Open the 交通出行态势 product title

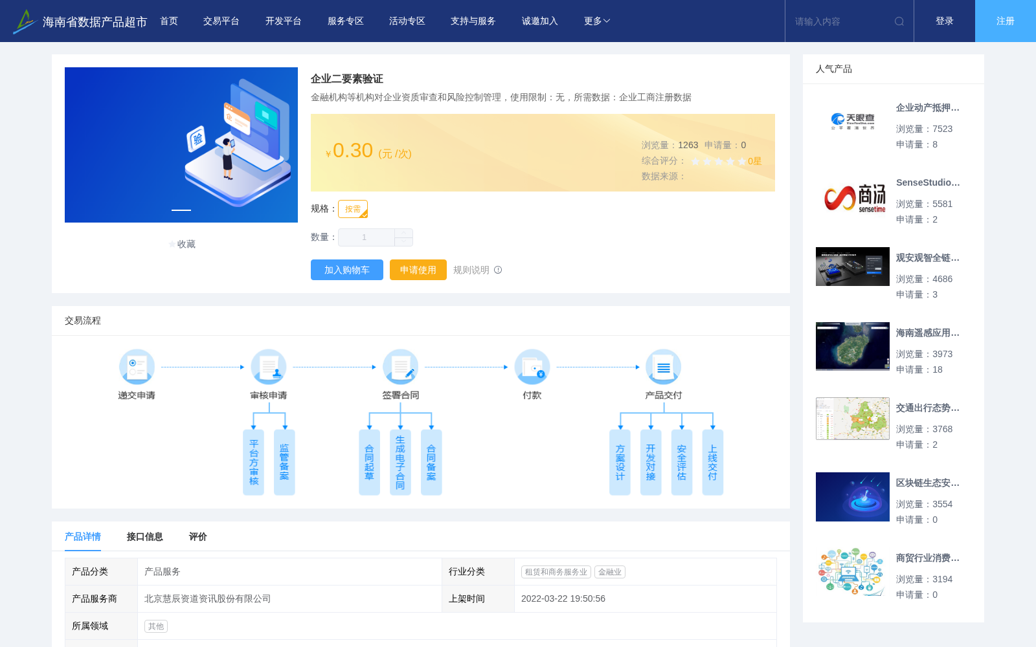928,408
